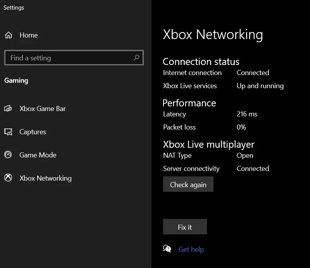Click the Latency value 216 ms

[247, 114]
